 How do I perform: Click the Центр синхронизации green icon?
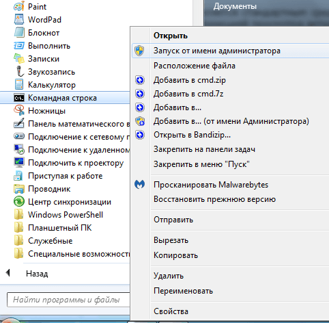pos(19,201)
